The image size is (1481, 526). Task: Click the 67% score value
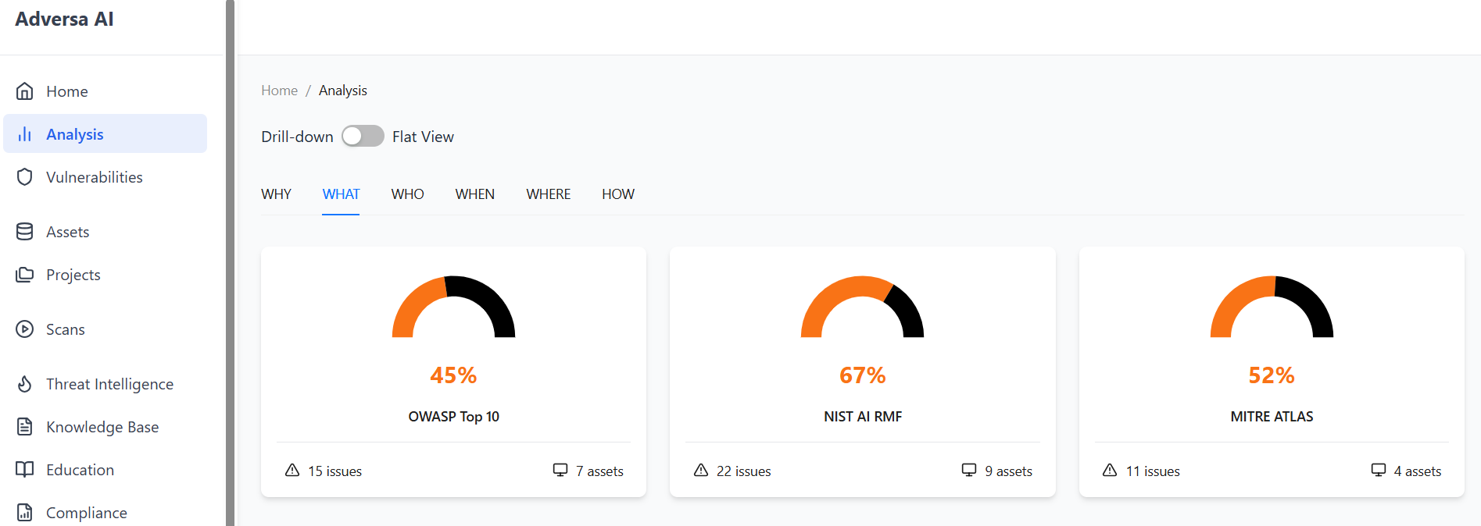863,375
